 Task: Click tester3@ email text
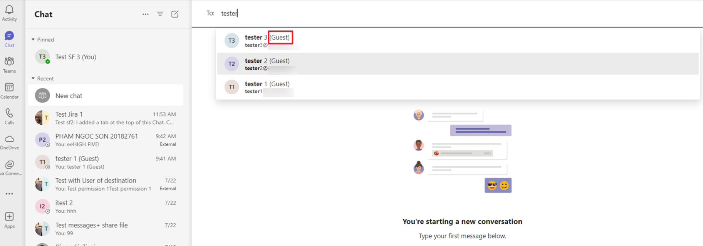pyautogui.click(x=256, y=45)
